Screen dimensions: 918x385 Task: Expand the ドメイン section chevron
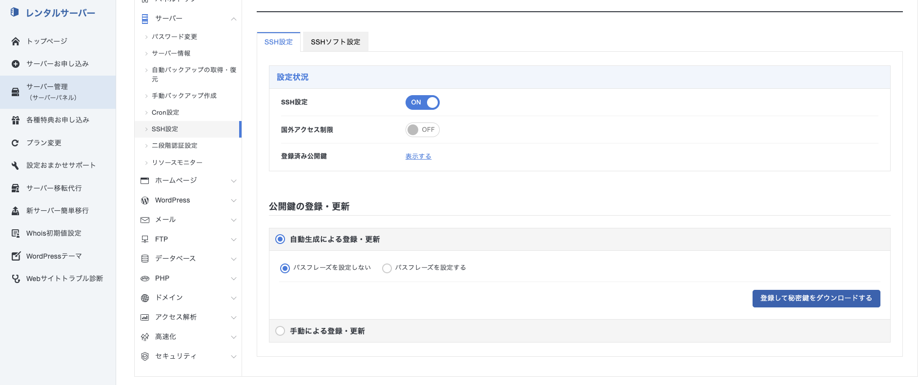pos(234,298)
